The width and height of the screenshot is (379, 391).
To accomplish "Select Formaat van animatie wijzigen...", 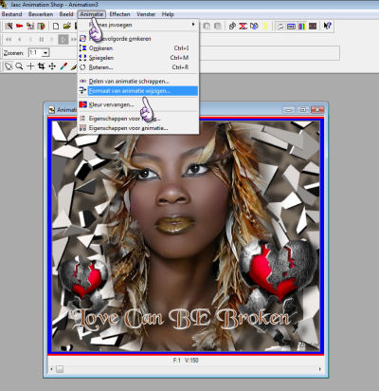I will coord(138,91).
